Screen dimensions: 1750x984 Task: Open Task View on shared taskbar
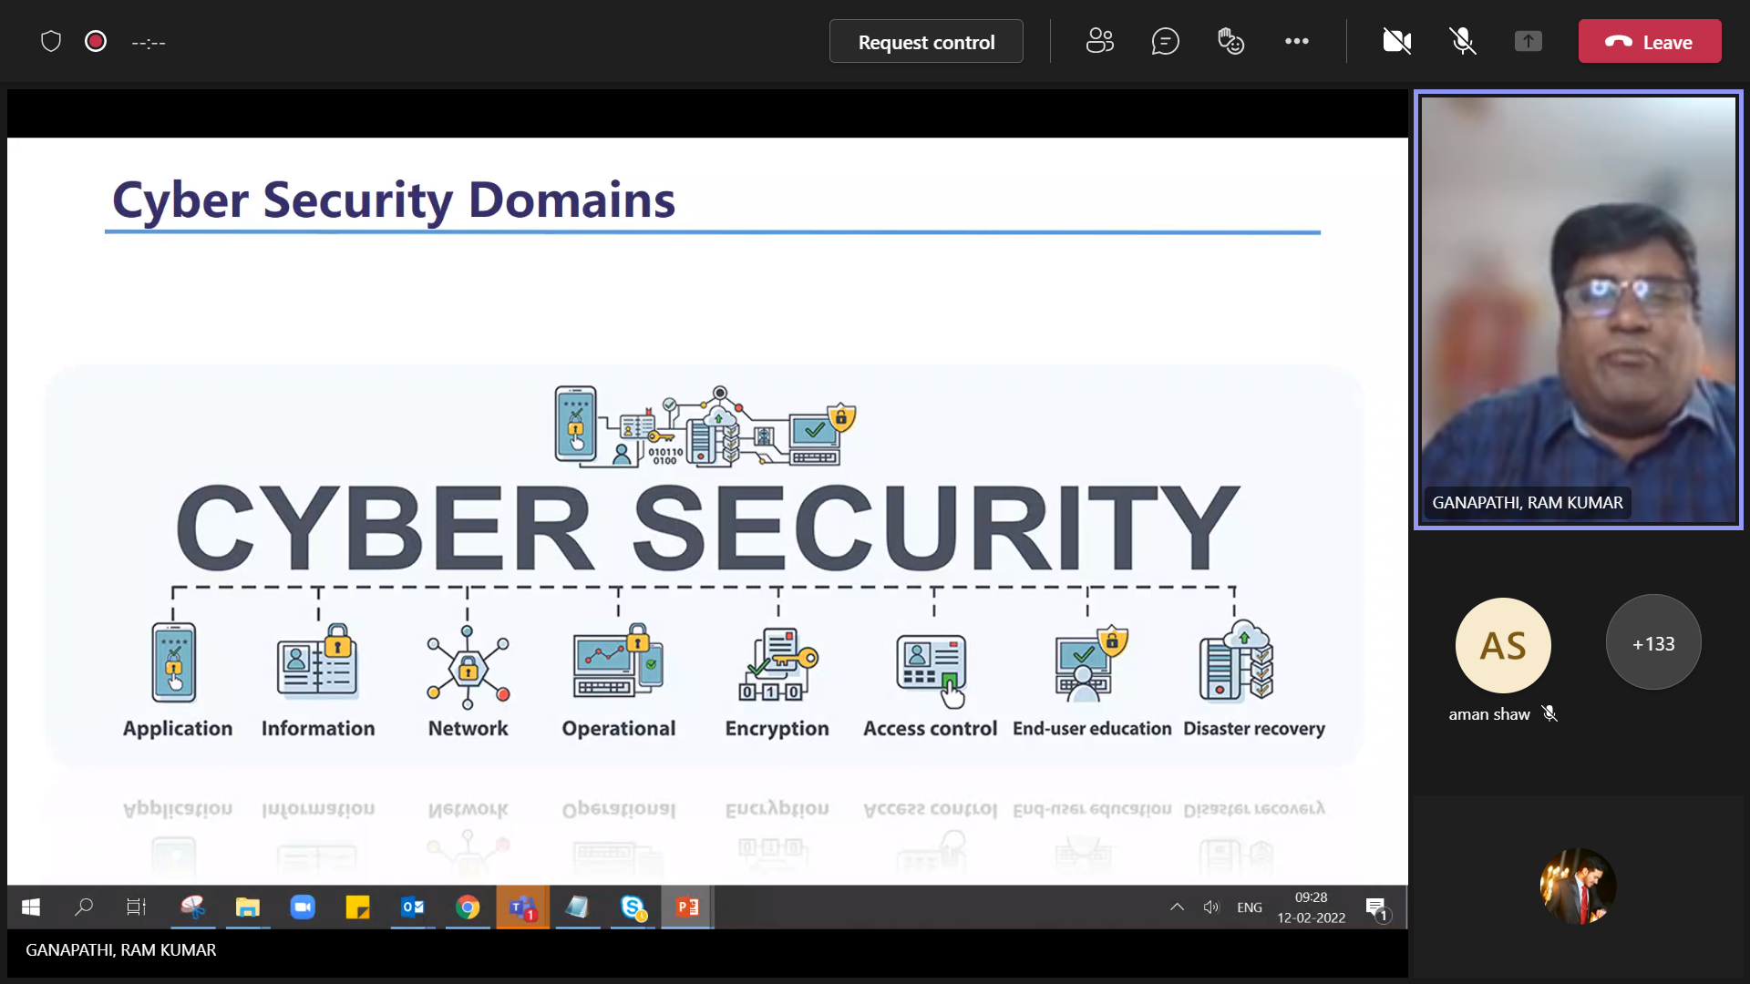point(137,907)
